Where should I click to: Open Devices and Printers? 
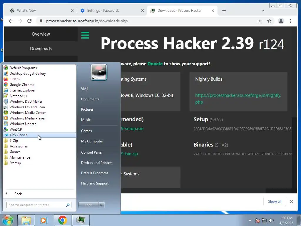(96, 162)
